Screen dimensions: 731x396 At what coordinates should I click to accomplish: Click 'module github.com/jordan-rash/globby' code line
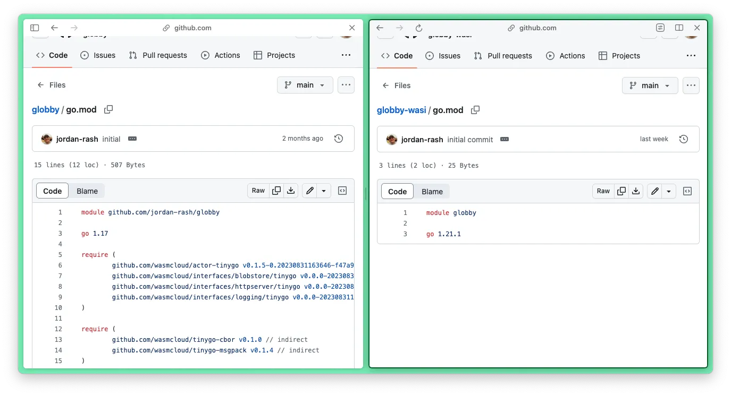tap(150, 212)
